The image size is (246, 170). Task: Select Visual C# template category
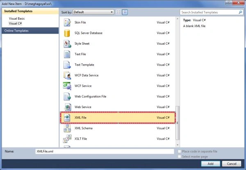point(15,23)
